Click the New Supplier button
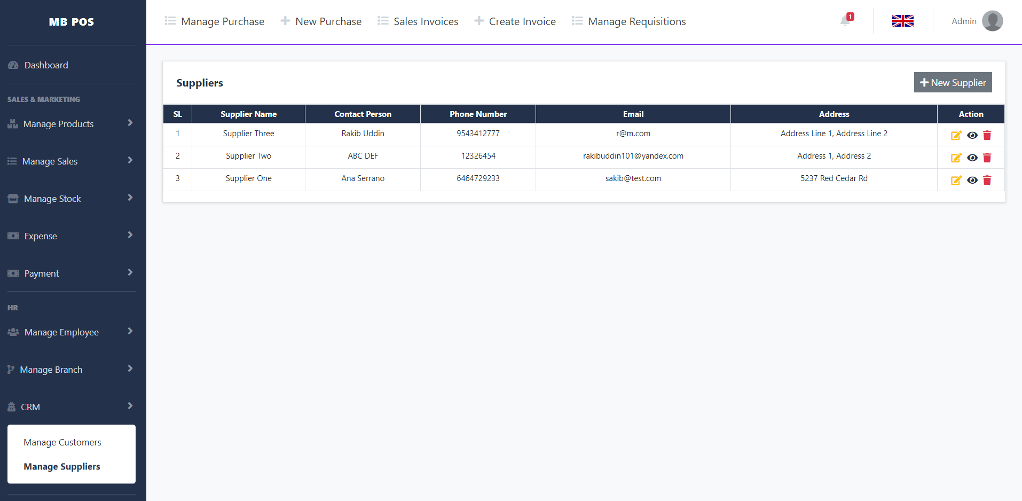This screenshot has width=1022, height=501. point(953,83)
